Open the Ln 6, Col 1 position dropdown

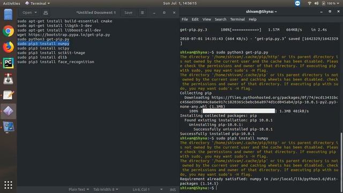point(147,189)
